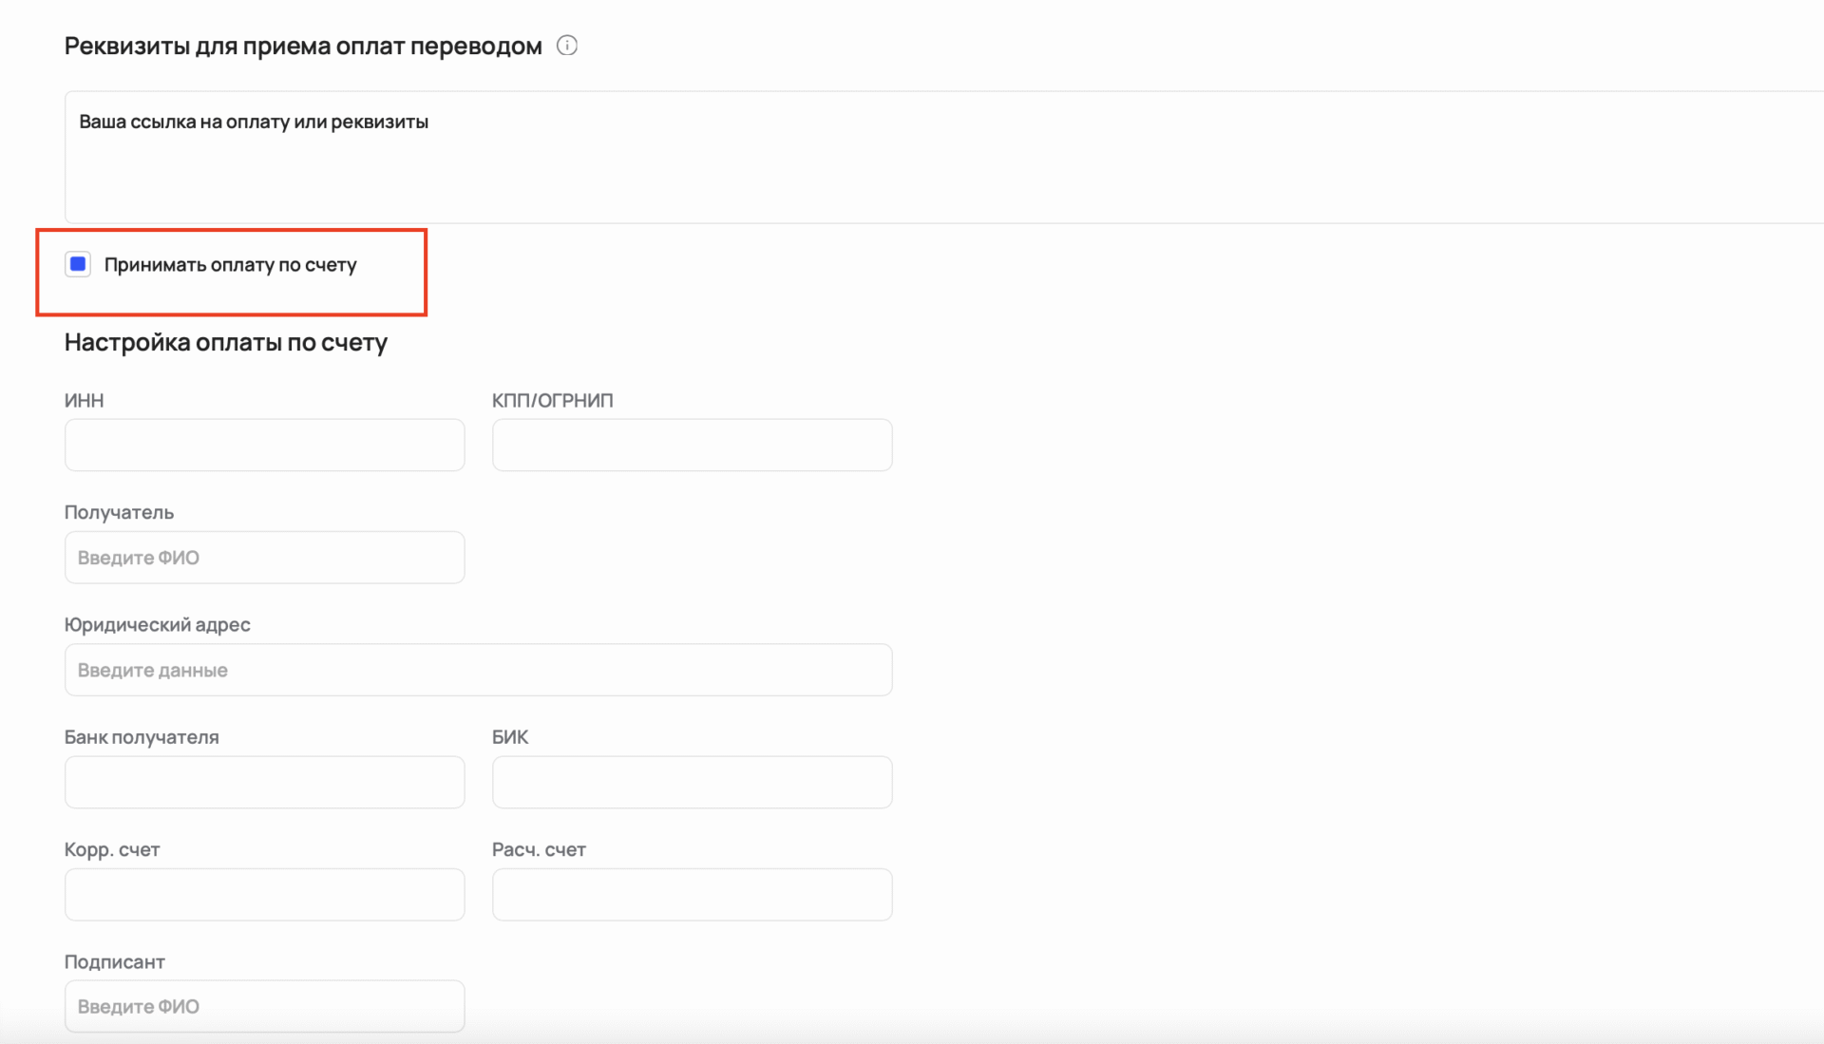Click the info icon beside the transfer requisites heading
The width and height of the screenshot is (1824, 1044).
(566, 46)
